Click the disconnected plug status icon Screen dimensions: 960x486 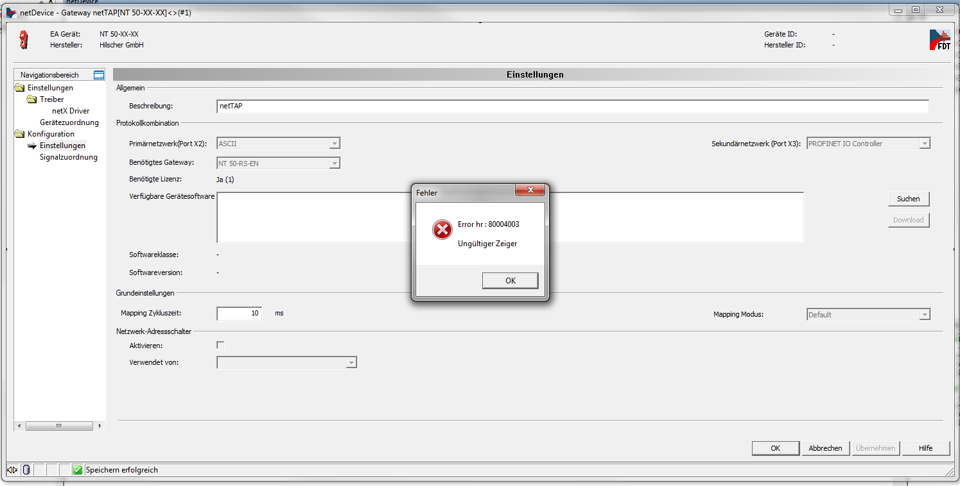[13, 470]
